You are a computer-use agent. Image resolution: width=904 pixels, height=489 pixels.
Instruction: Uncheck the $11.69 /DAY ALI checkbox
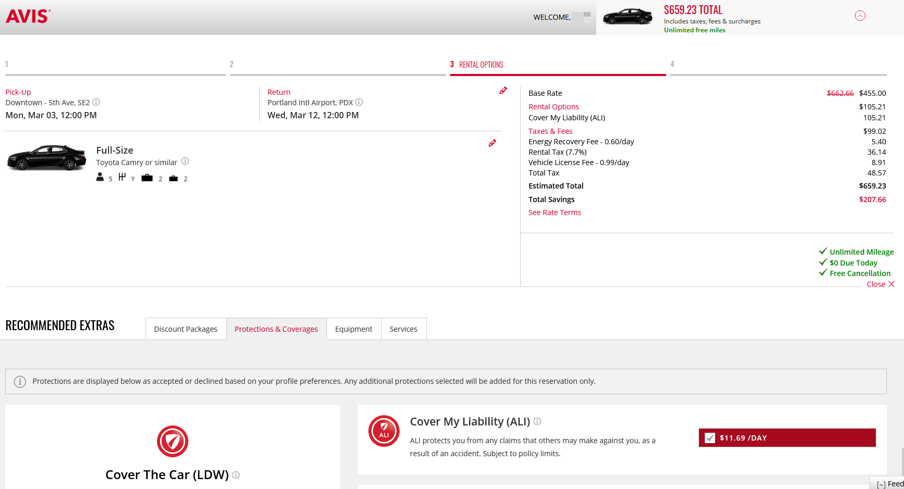pos(710,438)
